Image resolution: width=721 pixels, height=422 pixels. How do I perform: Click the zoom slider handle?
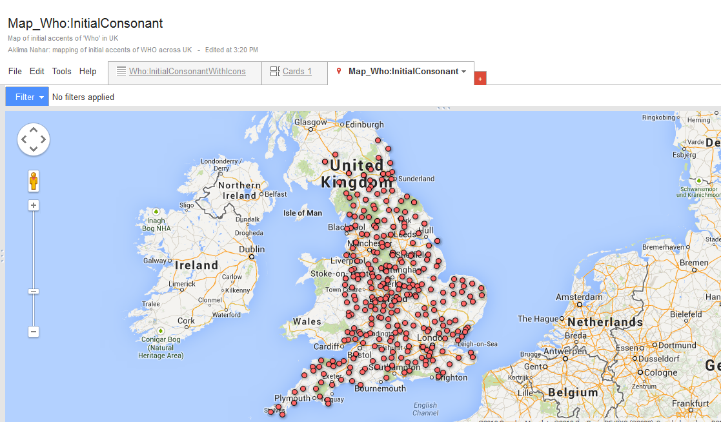[34, 291]
